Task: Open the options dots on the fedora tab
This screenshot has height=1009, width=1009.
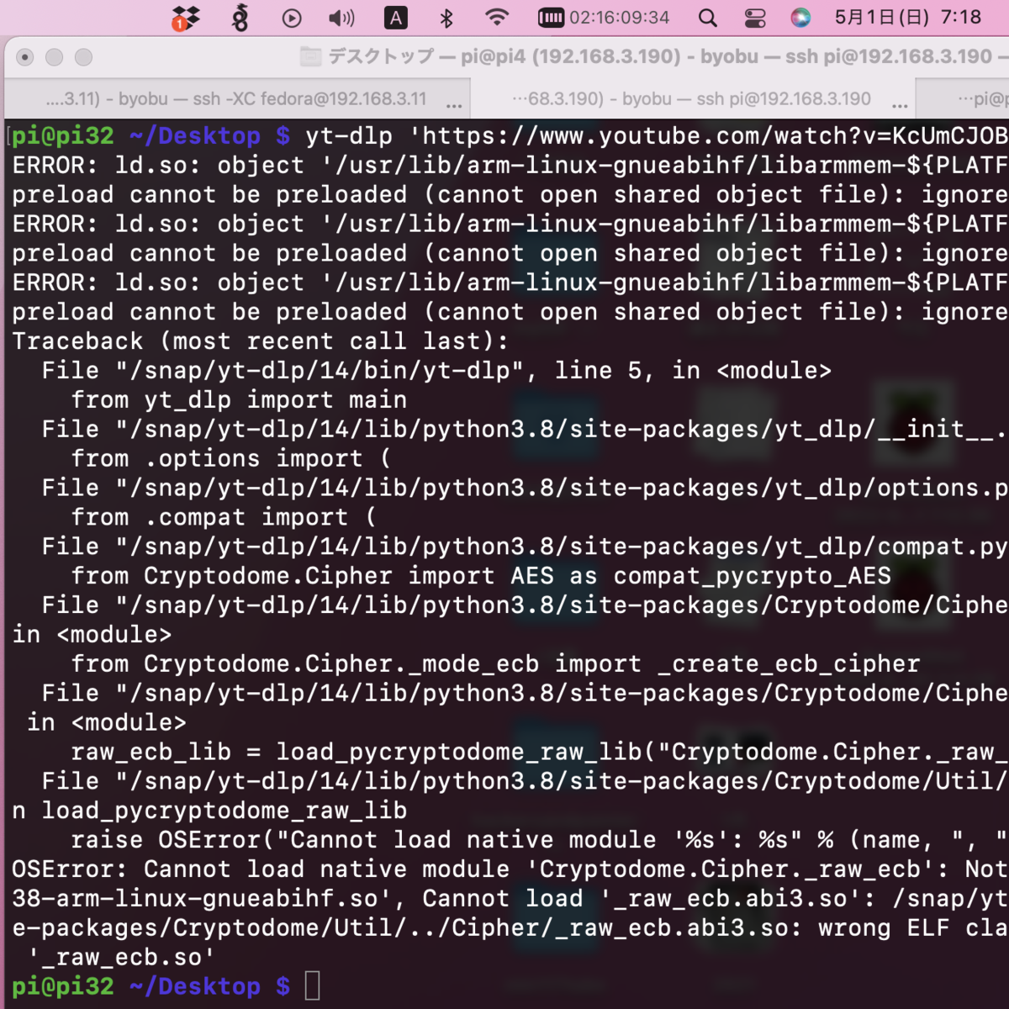Action: tap(454, 106)
